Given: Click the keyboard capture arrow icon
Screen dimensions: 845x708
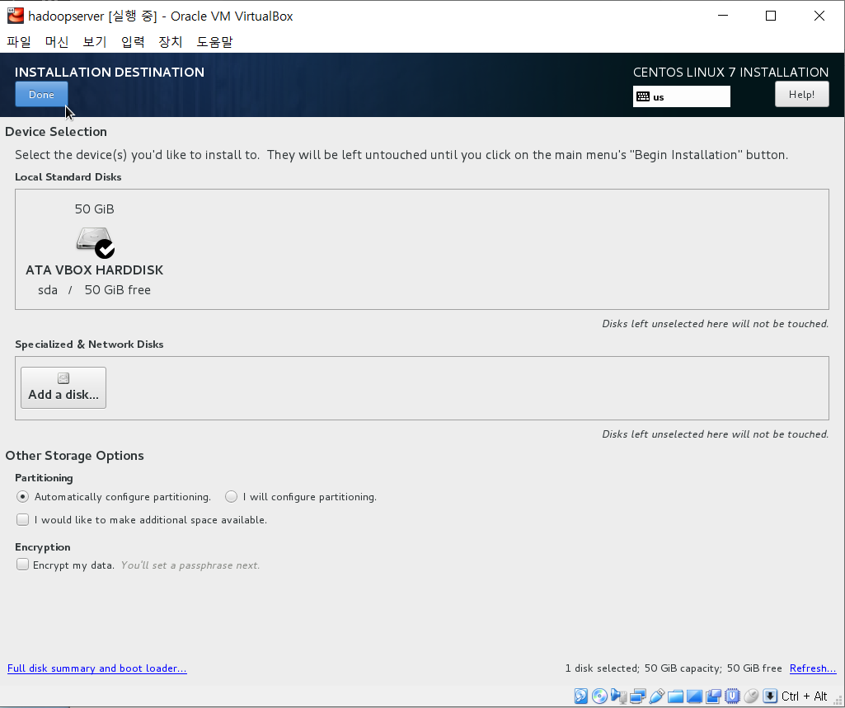Looking at the screenshot, I should point(770,696).
